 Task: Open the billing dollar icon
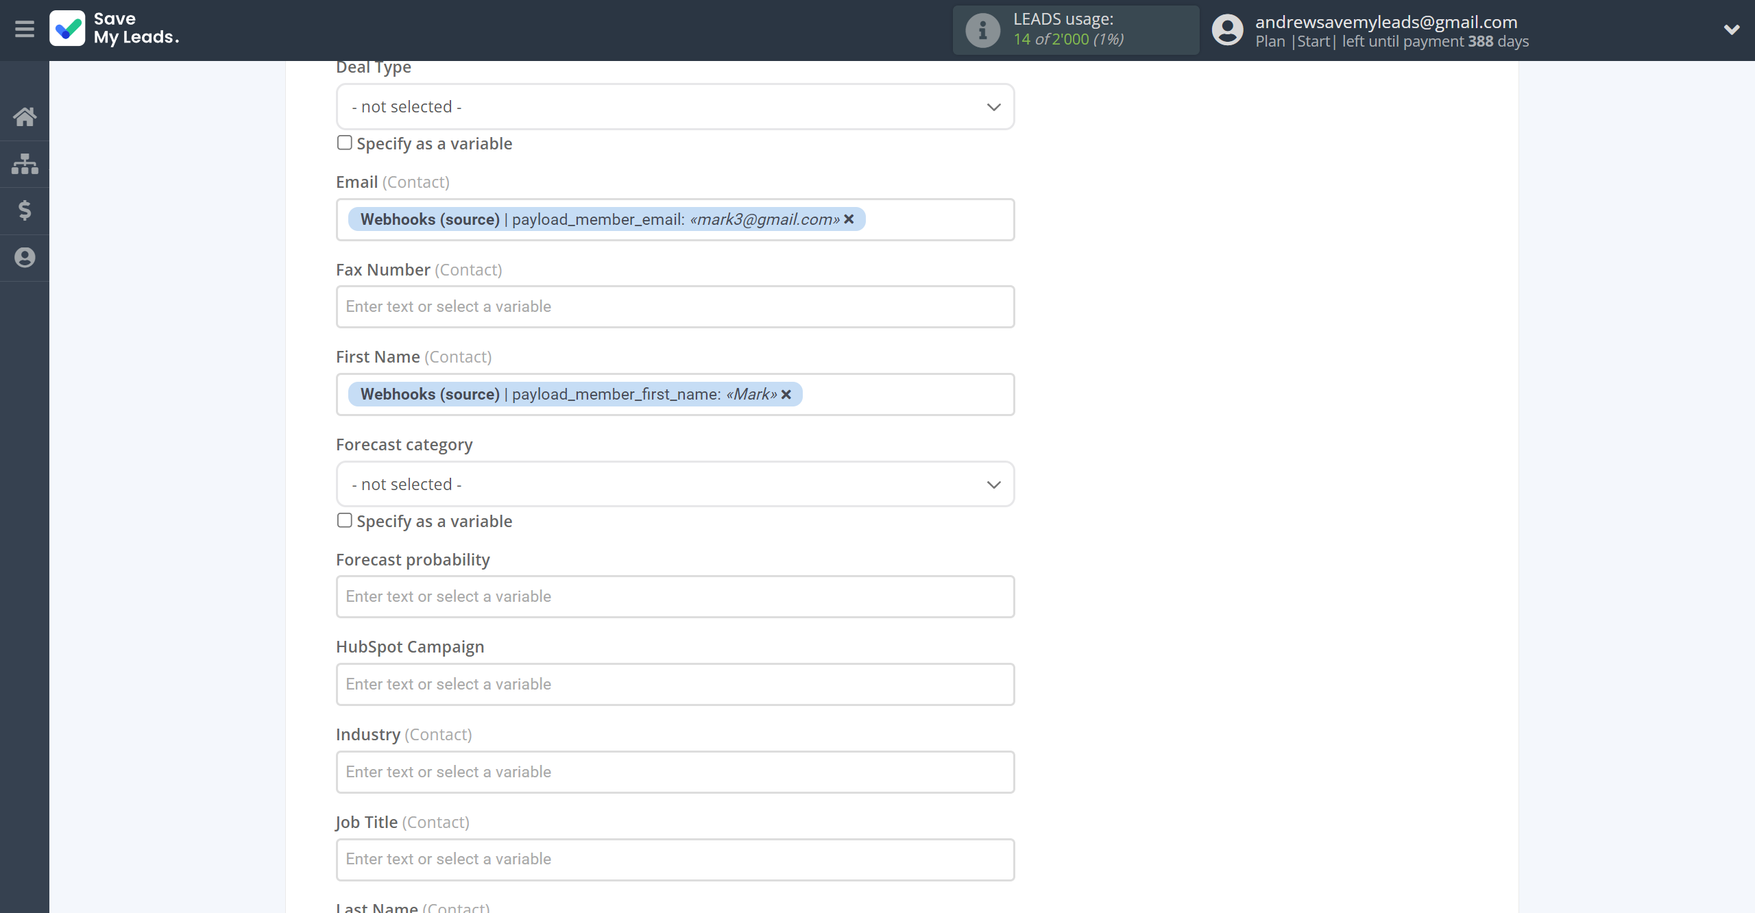click(x=25, y=210)
